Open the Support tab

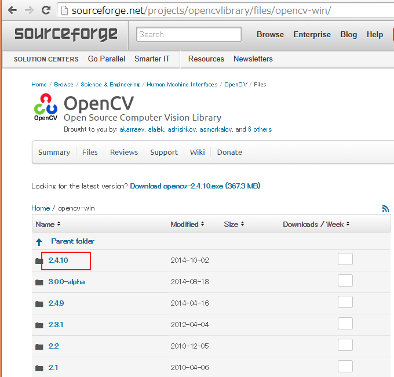click(x=164, y=153)
